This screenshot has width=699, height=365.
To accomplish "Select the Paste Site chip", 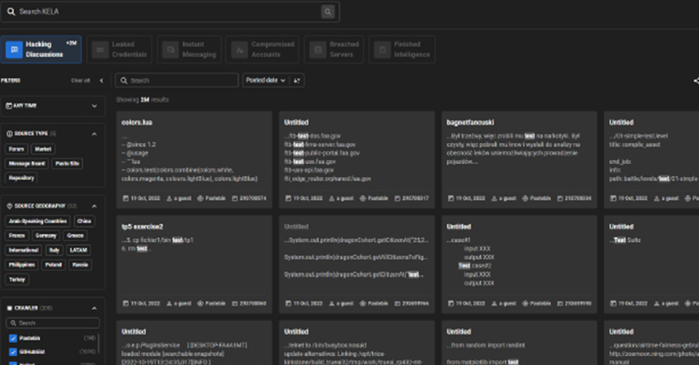I will (67, 164).
